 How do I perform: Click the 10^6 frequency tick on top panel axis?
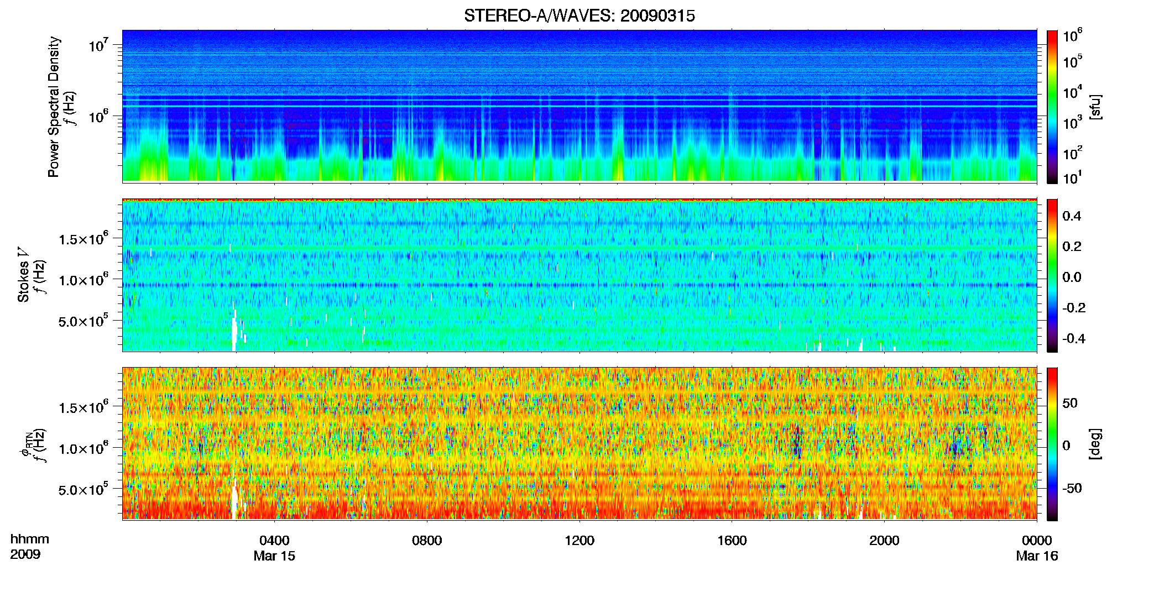98,116
